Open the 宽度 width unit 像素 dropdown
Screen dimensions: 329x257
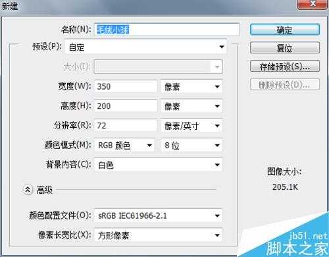pyautogui.click(x=191, y=86)
